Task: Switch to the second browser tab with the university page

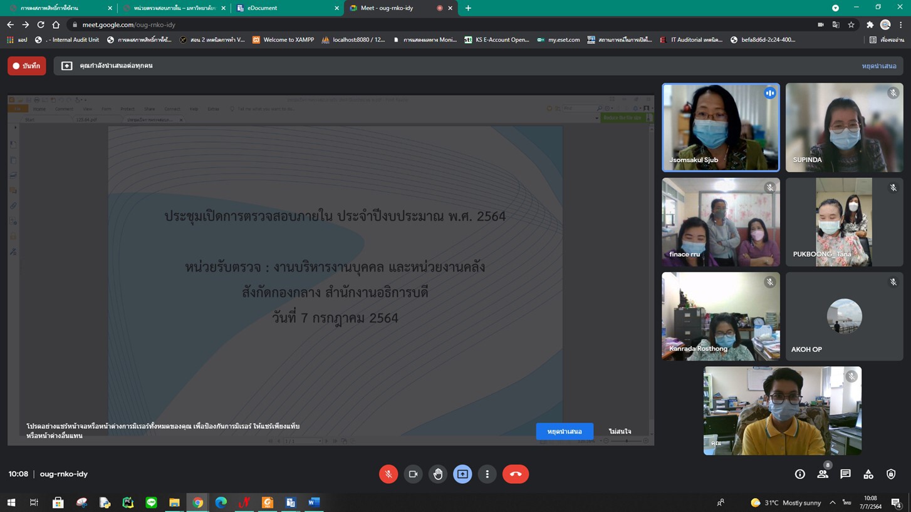Action: [x=174, y=8]
